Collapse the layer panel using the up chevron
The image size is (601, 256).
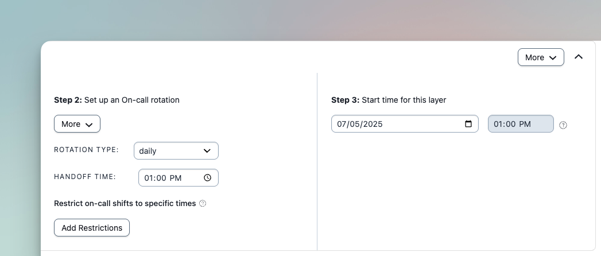point(579,57)
